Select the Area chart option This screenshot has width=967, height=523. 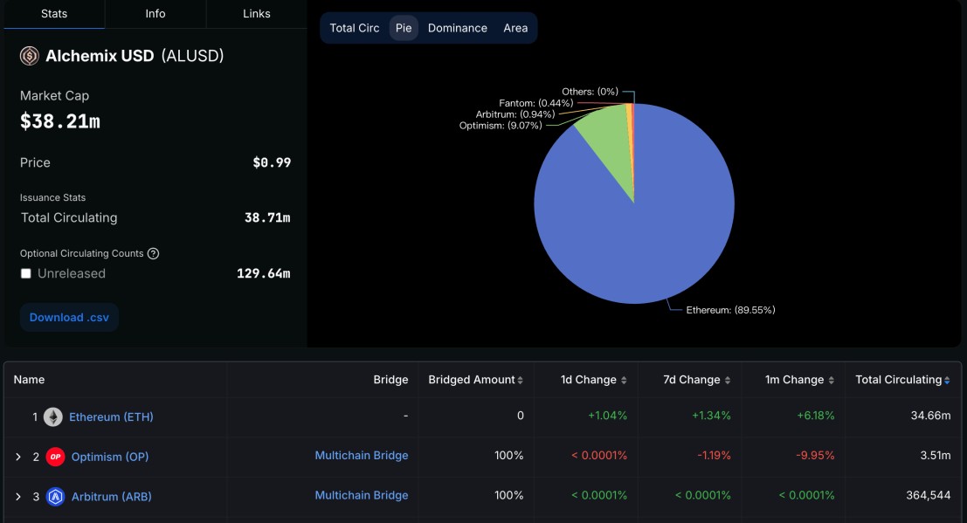(515, 28)
